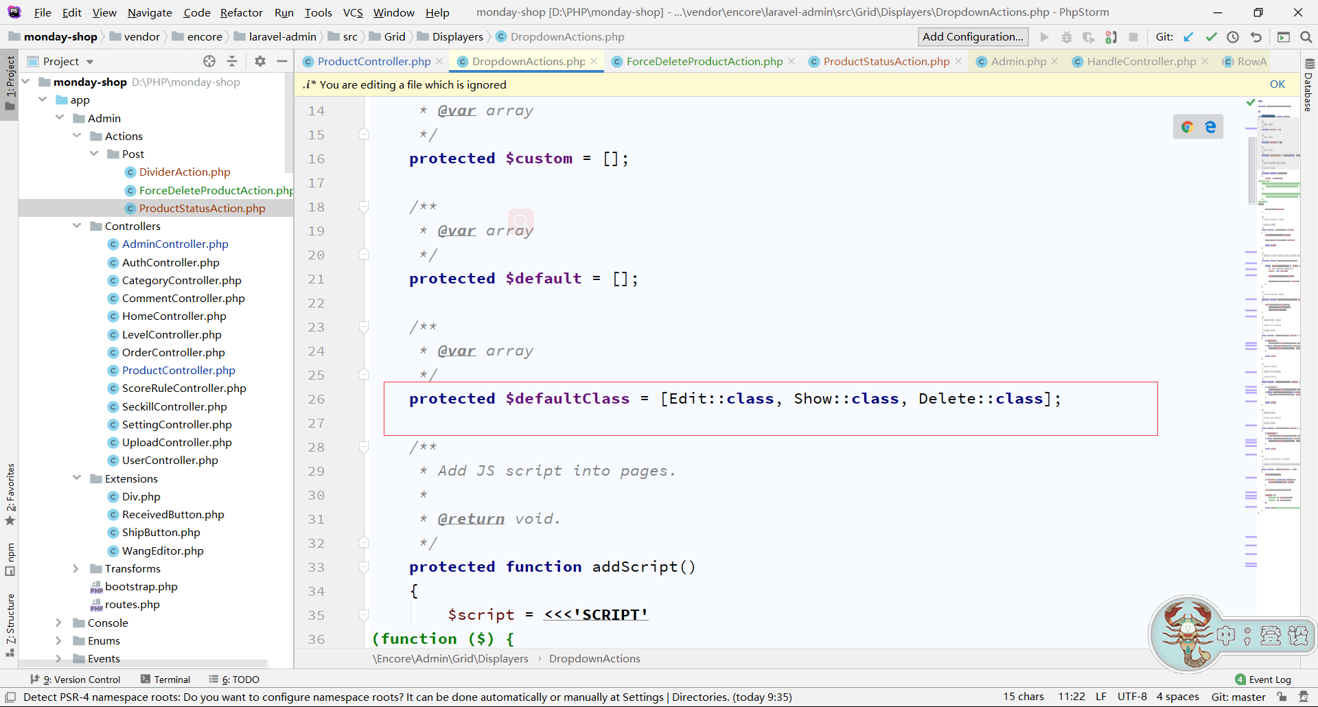
Task: Collapse the monday-shop root folder
Action: pyautogui.click(x=26, y=82)
